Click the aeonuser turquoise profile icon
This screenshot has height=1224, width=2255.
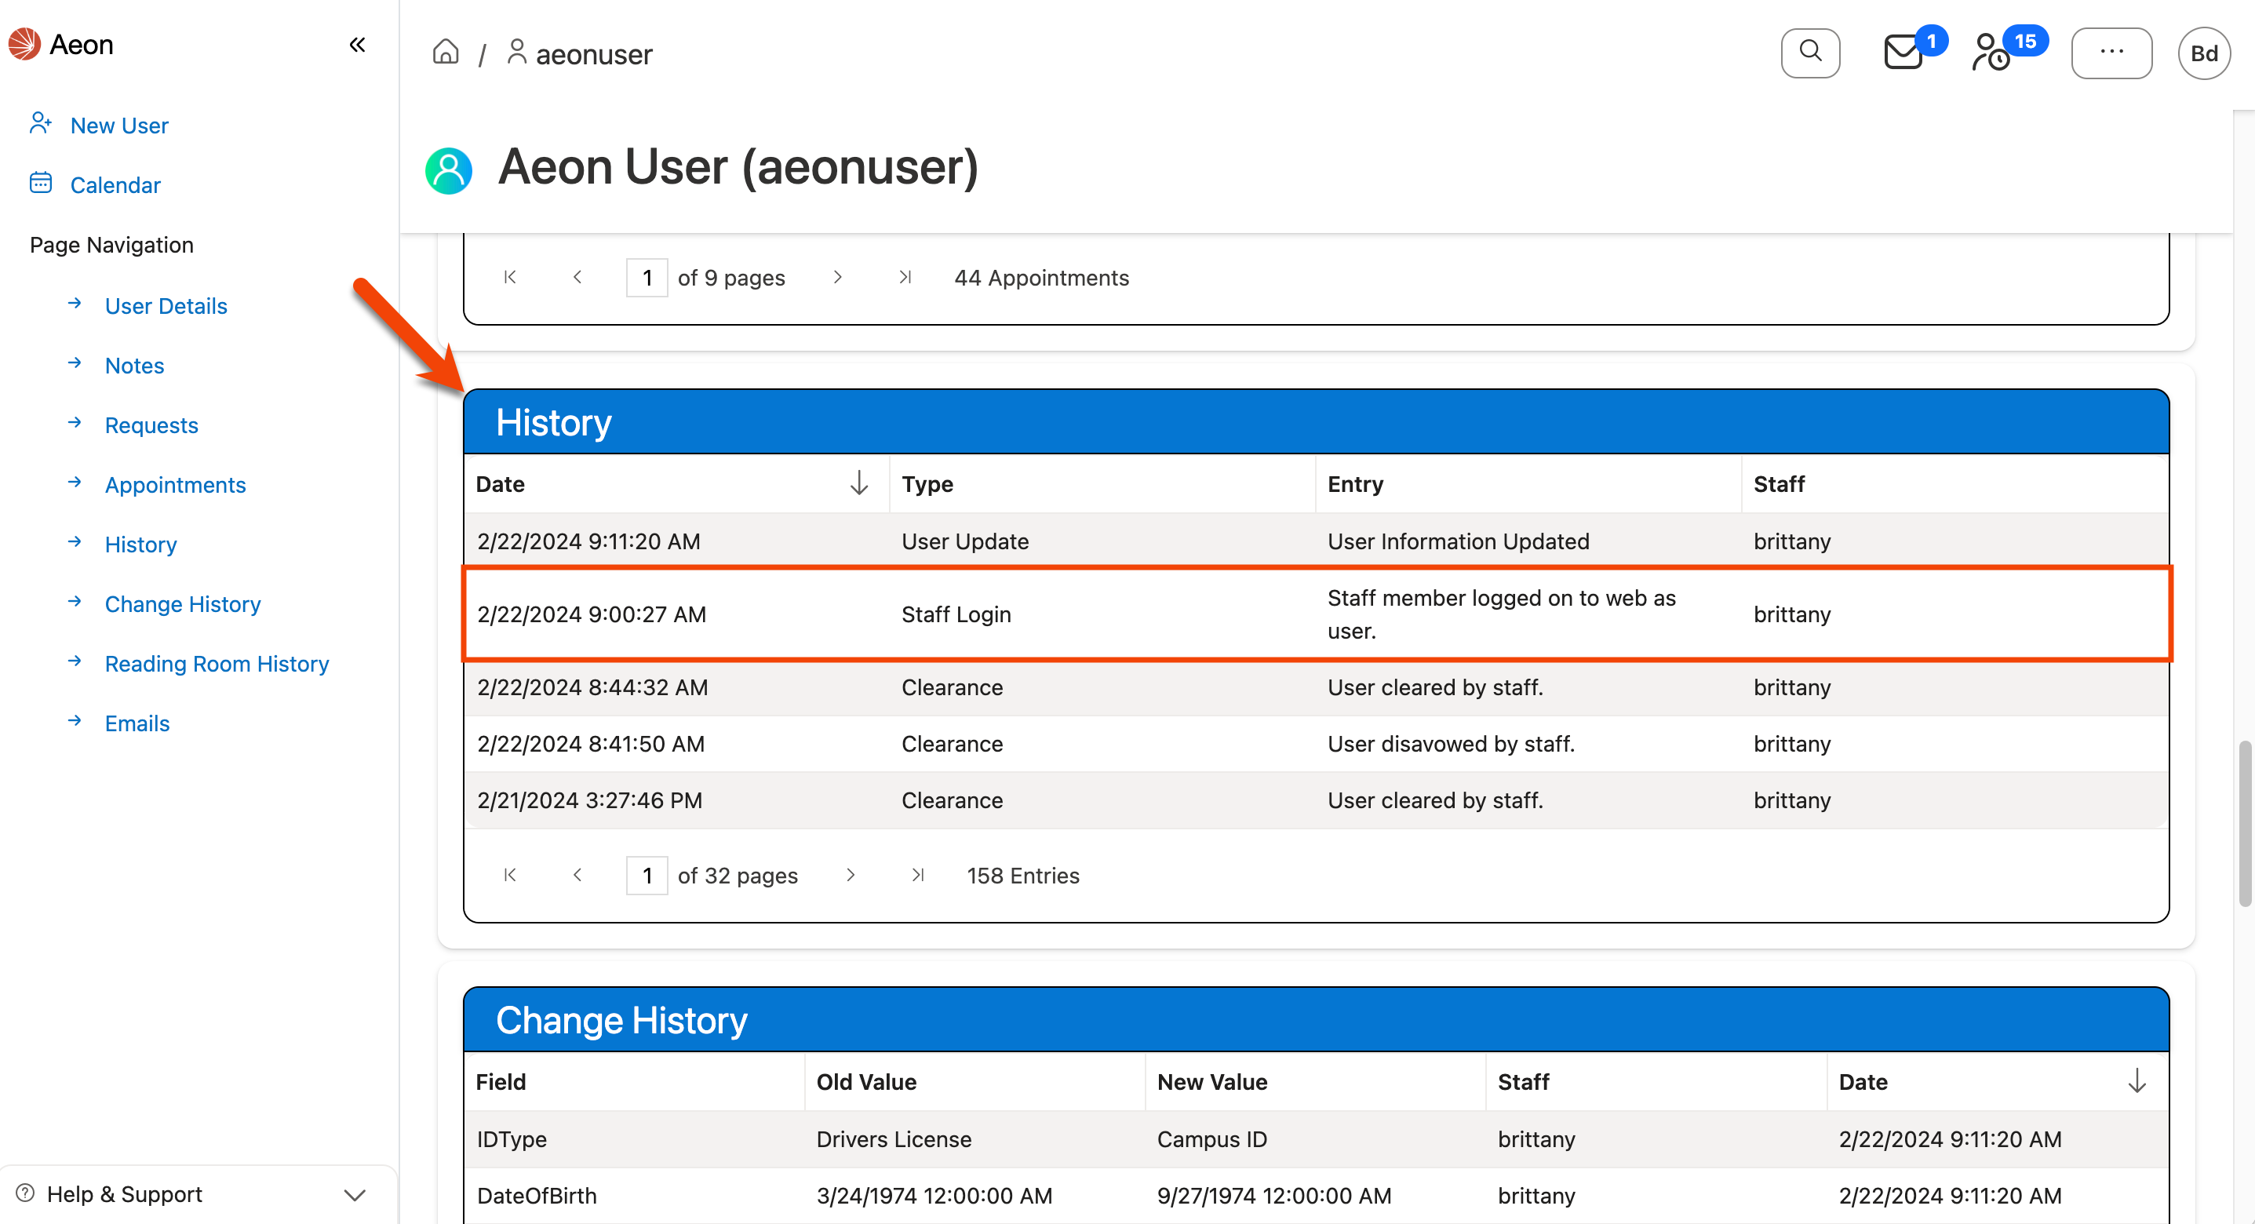click(448, 169)
